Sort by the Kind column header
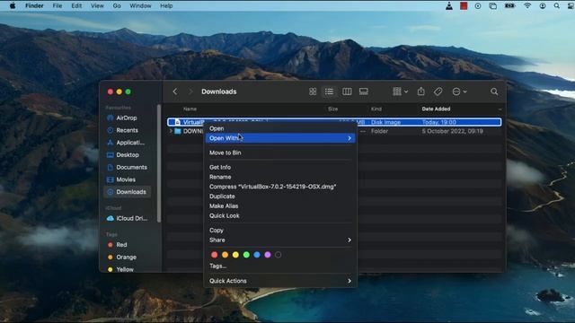 (376, 109)
